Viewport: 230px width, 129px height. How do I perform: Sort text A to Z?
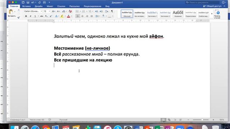[x=107, y=11]
